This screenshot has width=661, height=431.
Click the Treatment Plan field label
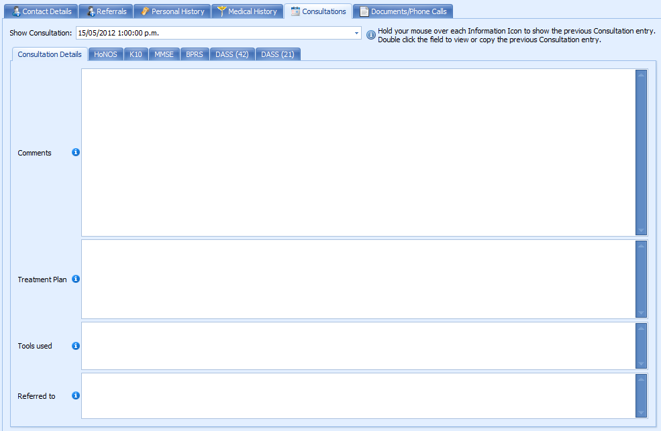click(42, 280)
